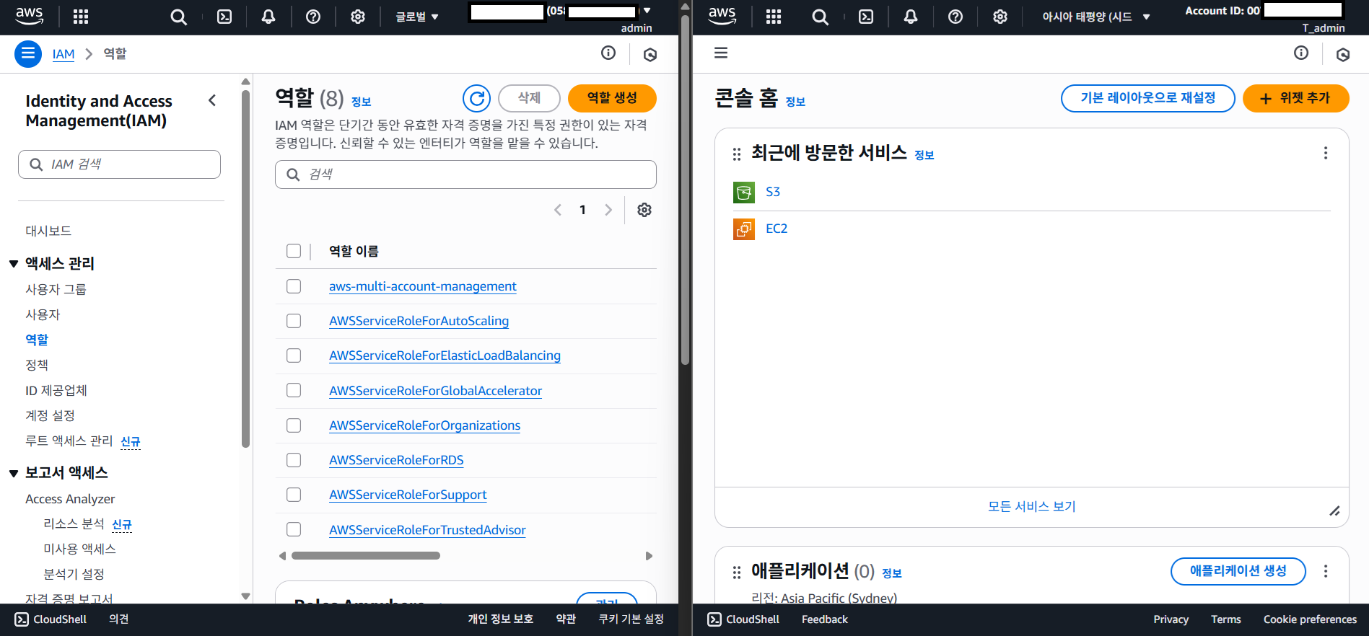This screenshot has width=1369, height=636.
Task: Open help question mark in left window
Action: 313,17
